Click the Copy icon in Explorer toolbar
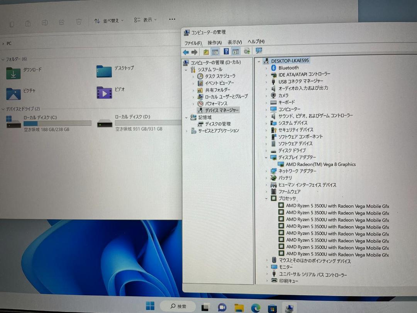The width and height of the screenshot is (417, 313). coord(12,24)
